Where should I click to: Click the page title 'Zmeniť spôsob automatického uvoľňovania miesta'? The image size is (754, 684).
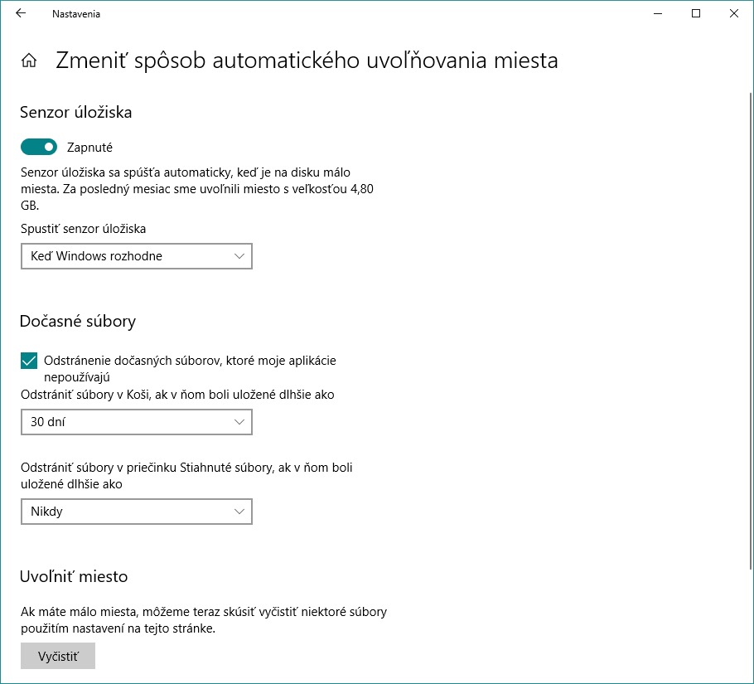(307, 61)
